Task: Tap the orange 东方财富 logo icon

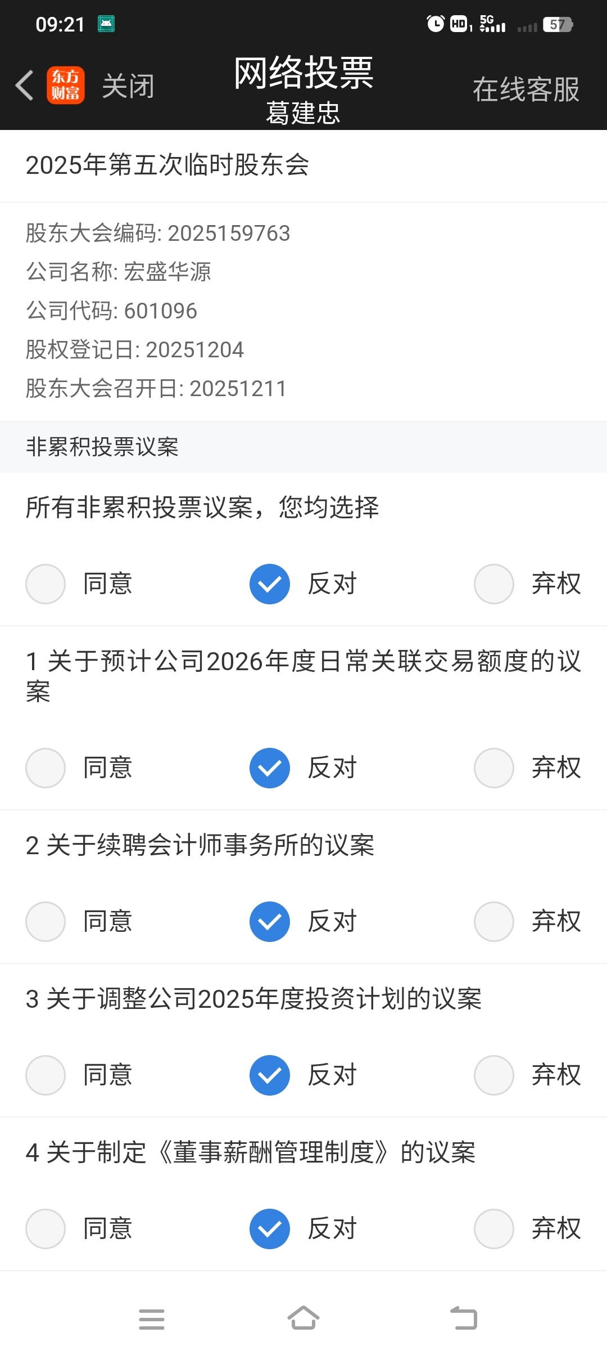Action: [x=66, y=86]
